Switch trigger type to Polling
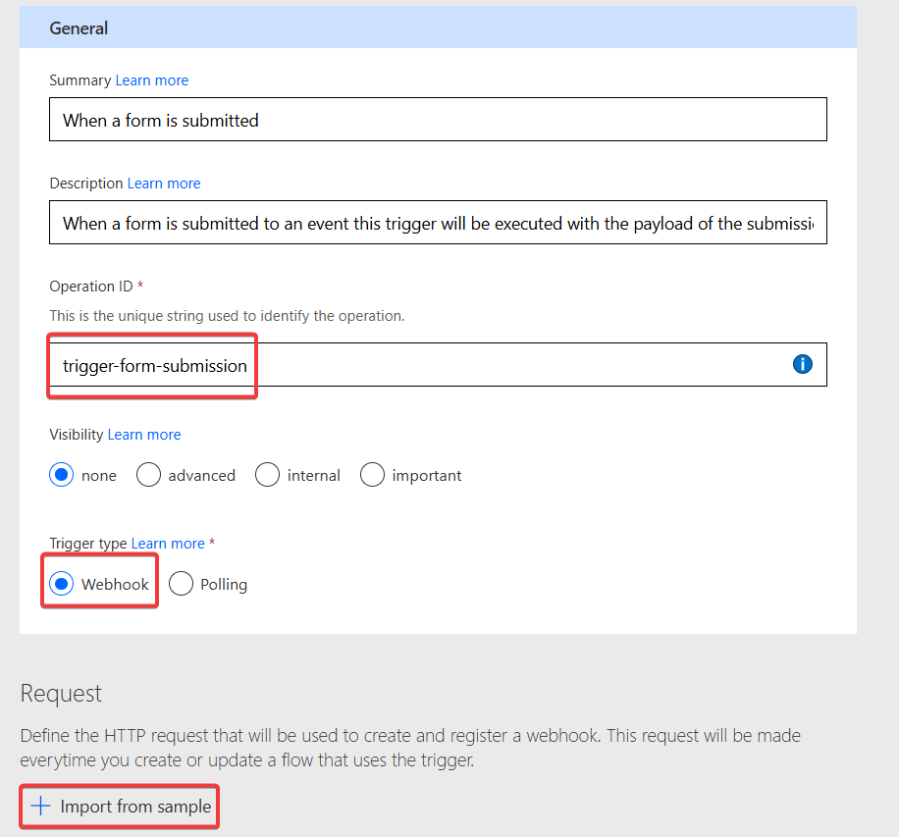Image resolution: width=899 pixels, height=837 pixels. (x=181, y=584)
